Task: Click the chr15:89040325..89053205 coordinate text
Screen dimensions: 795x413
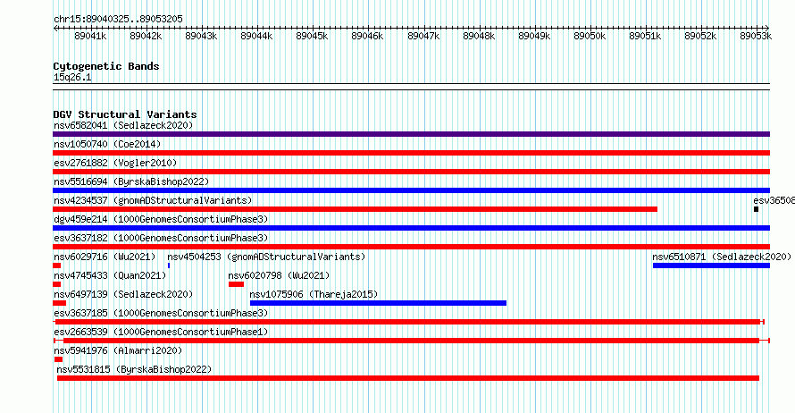Action: click(118, 19)
